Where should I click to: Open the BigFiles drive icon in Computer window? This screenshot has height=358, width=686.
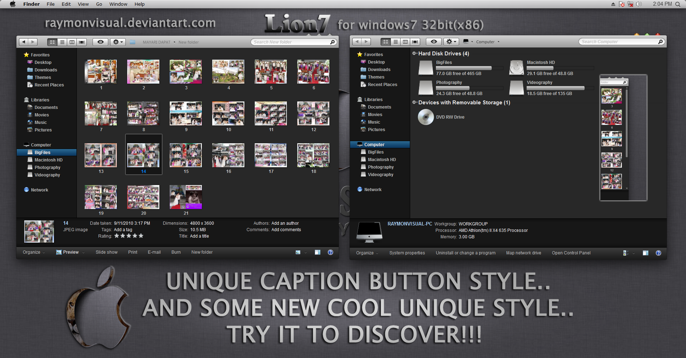click(426, 68)
